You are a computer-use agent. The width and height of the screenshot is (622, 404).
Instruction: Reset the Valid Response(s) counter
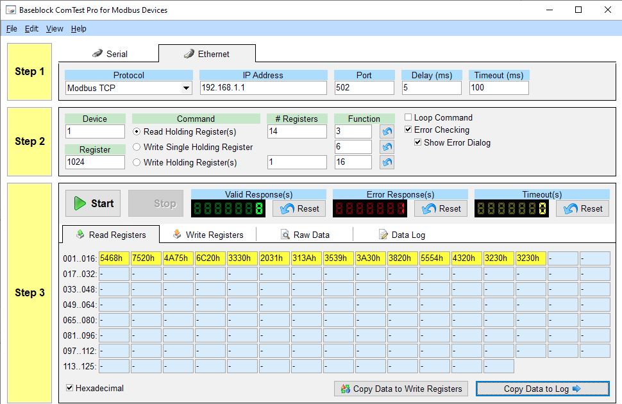coord(299,208)
